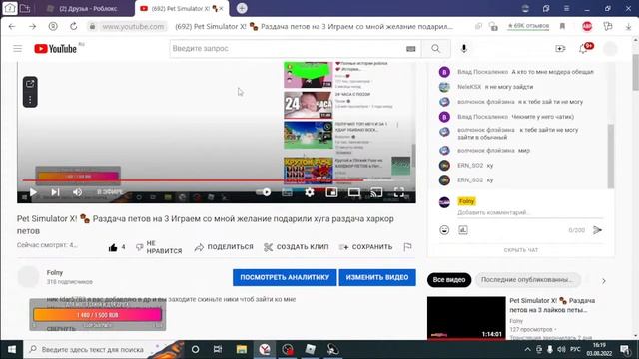Show hidden tray icons chevron
Screen dimensions: 639x359
click(527, 350)
